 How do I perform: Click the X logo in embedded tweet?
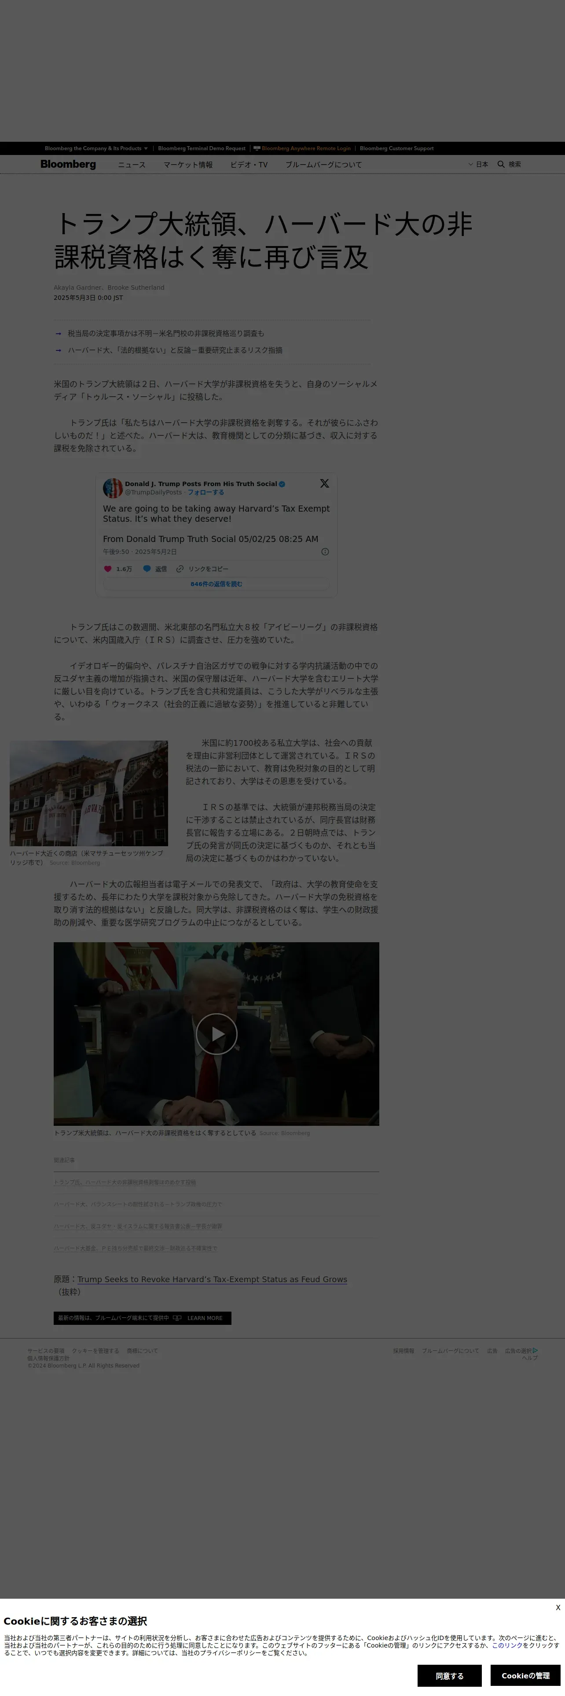pos(324,483)
